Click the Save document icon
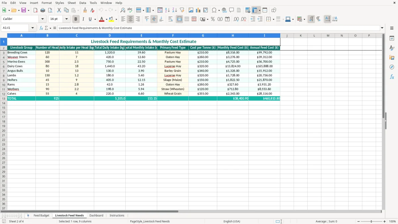398x224 pixels. tap(24, 10)
